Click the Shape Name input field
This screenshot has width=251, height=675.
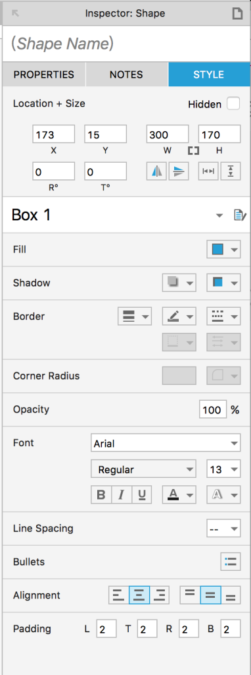126,44
